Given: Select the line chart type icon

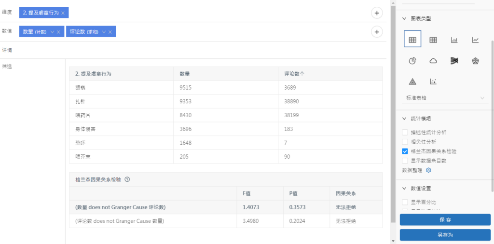Looking at the screenshot, I should [x=475, y=40].
